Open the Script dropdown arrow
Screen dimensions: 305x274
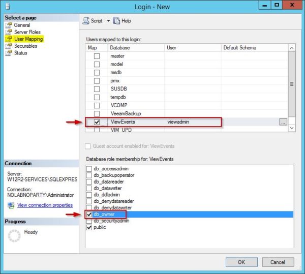pos(108,21)
